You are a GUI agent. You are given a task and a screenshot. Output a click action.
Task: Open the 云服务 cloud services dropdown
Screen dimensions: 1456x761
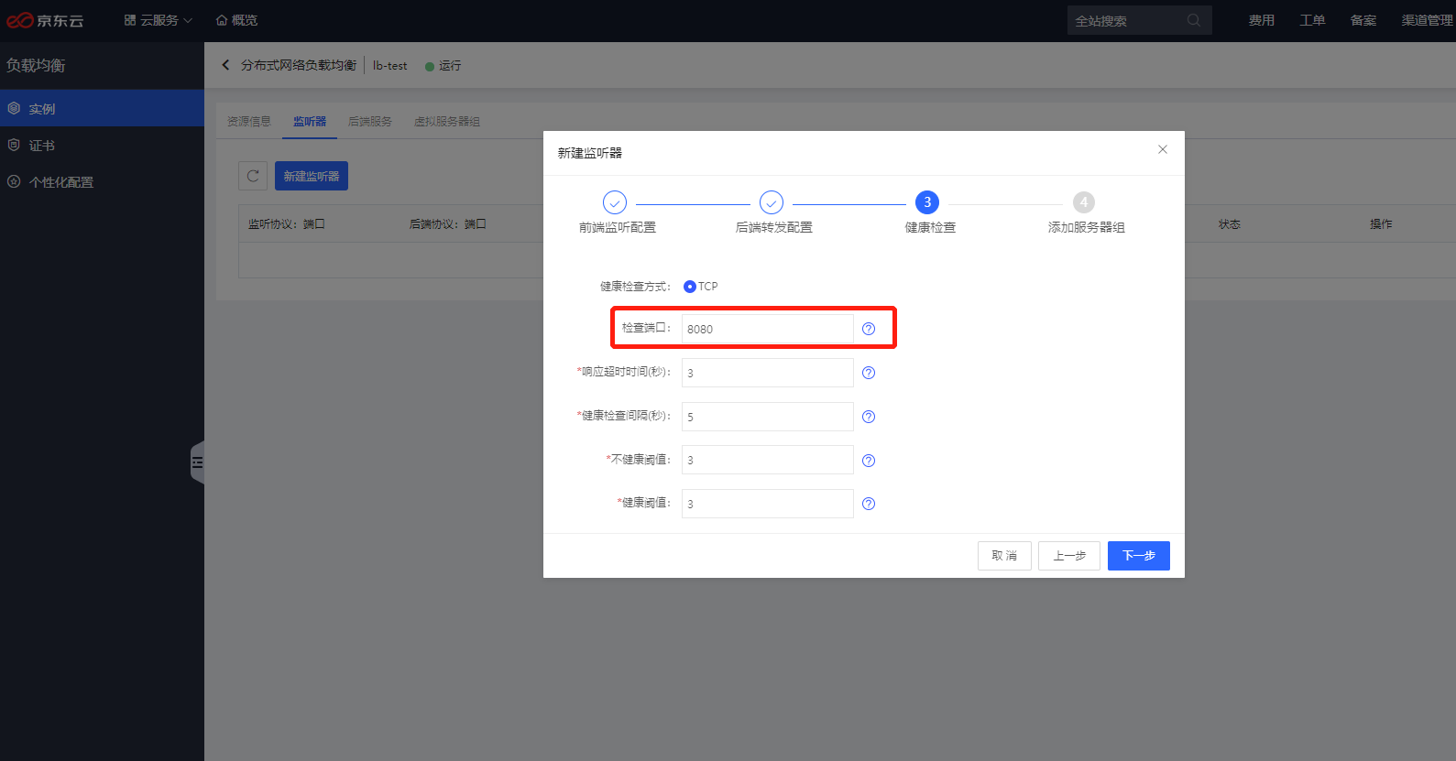pyautogui.click(x=159, y=20)
